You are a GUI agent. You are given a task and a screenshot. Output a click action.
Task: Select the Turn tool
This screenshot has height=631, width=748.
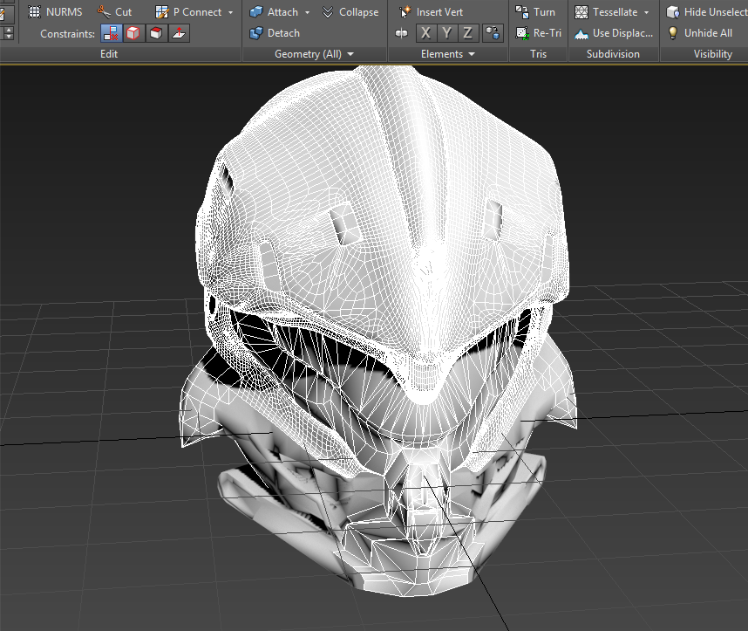click(x=535, y=12)
